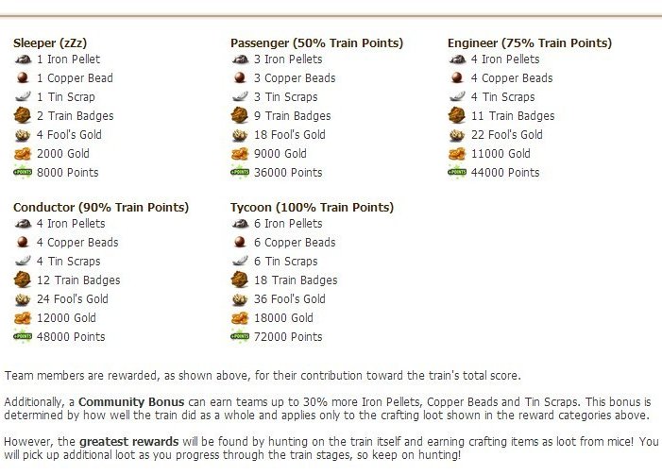The height and width of the screenshot is (475, 662).
Task: Click the Fool's Gold icon beside 4 Fool's Gold
Action: 23,135
